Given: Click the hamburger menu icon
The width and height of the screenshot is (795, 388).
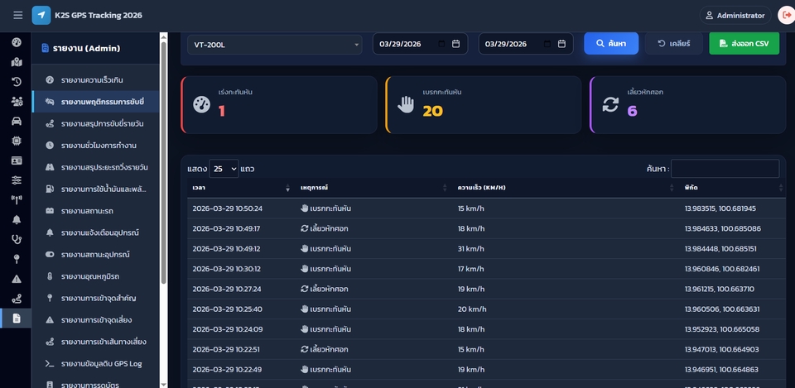Looking at the screenshot, I should click(x=17, y=15).
